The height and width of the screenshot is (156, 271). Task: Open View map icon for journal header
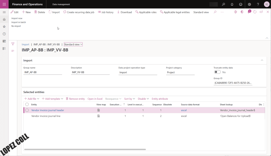click(98, 110)
